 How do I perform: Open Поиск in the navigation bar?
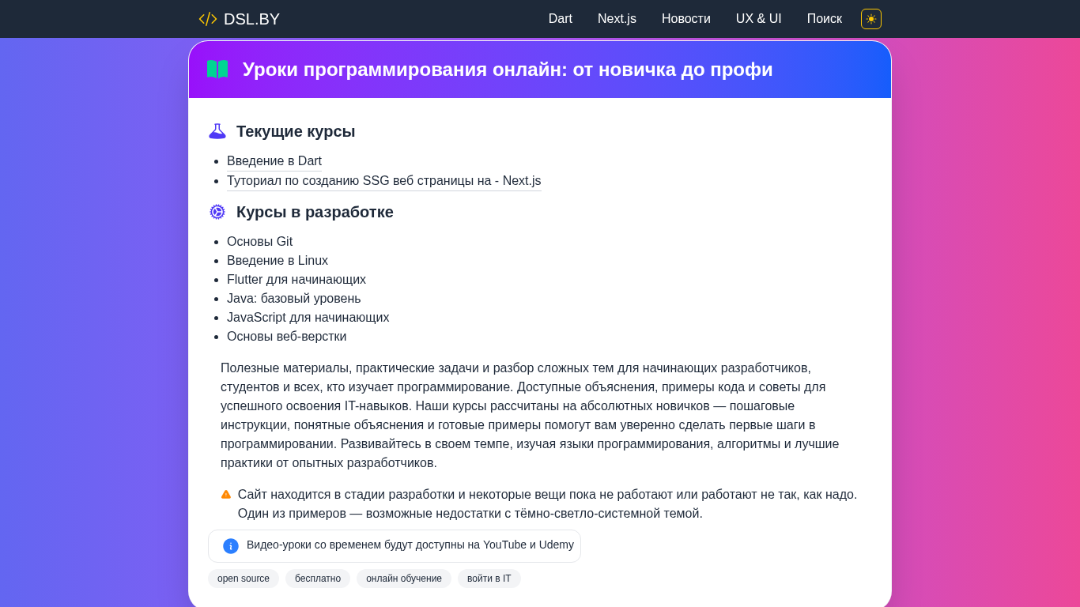[825, 19]
